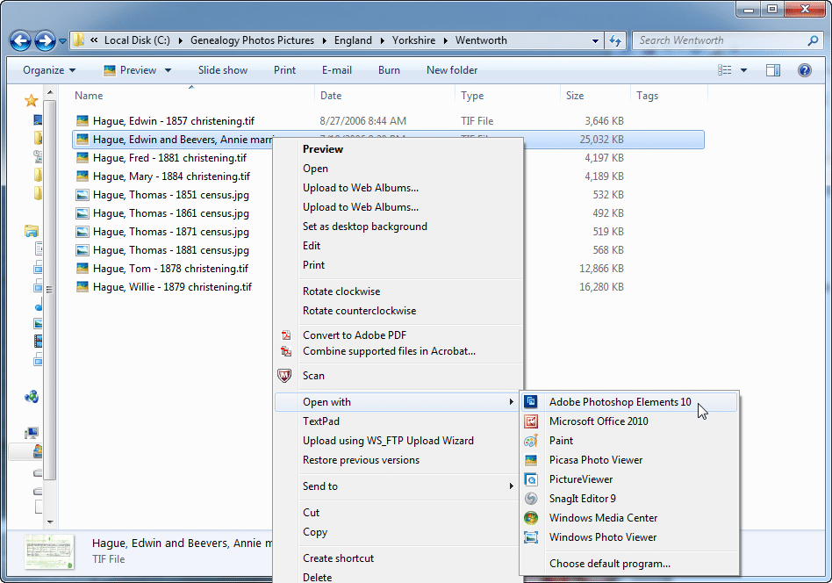The width and height of the screenshot is (832, 583).
Task: Choose default program... in submenu
Action: tap(610, 564)
